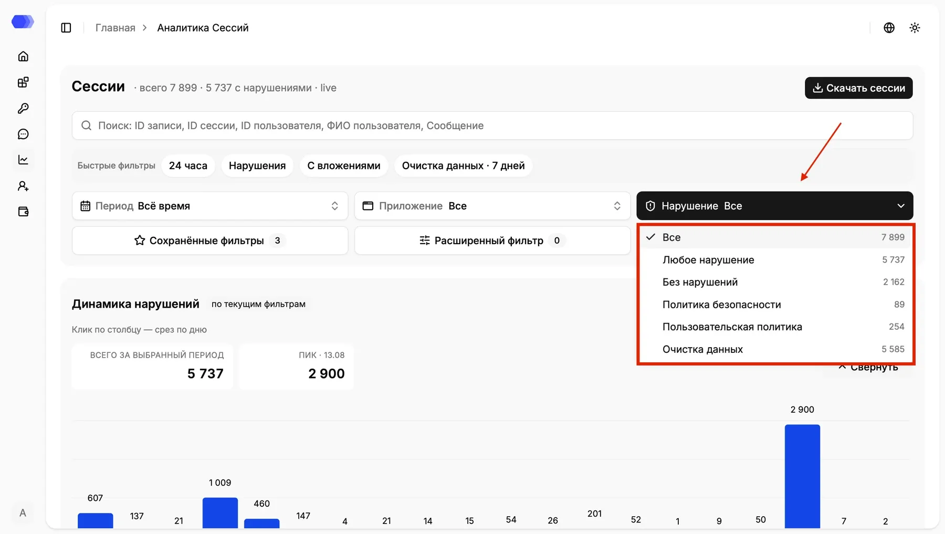This screenshot has width=945, height=534.
Task: Select Любое нарушение option
Action: (776, 260)
